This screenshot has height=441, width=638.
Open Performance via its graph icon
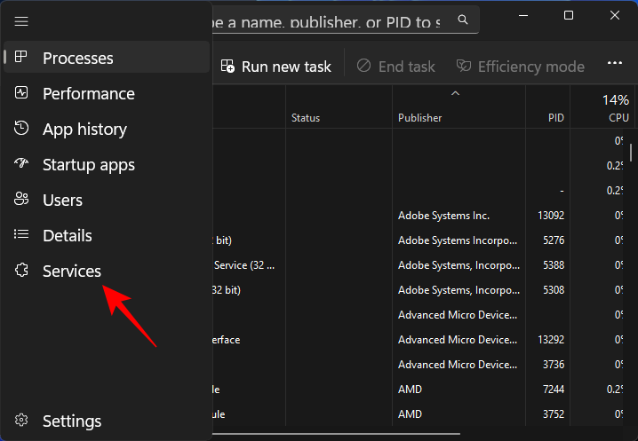coord(22,93)
